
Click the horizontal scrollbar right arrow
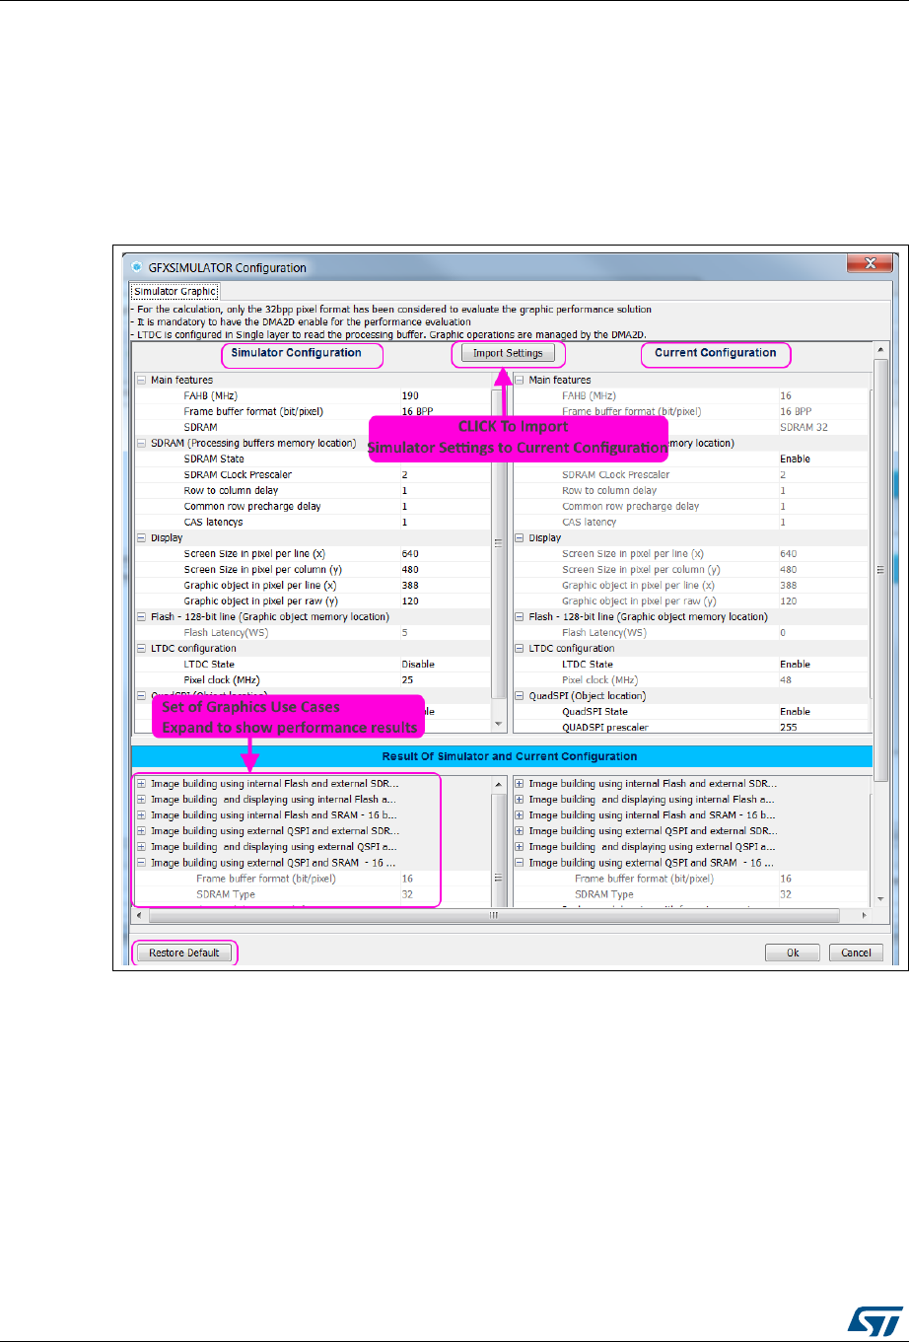(x=867, y=916)
